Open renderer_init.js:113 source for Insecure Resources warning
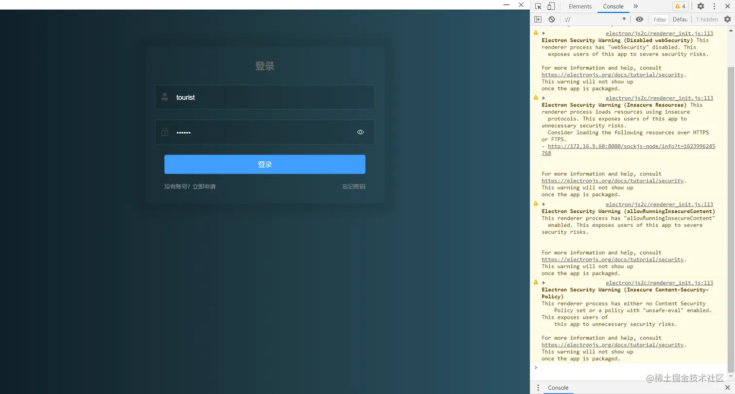Image resolution: width=735 pixels, height=394 pixels. click(659, 98)
